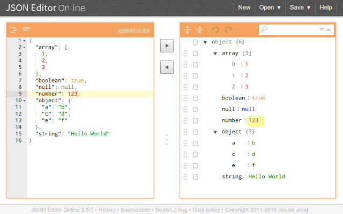
Task: Open the Save dropdown menu
Action: point(300,7)
